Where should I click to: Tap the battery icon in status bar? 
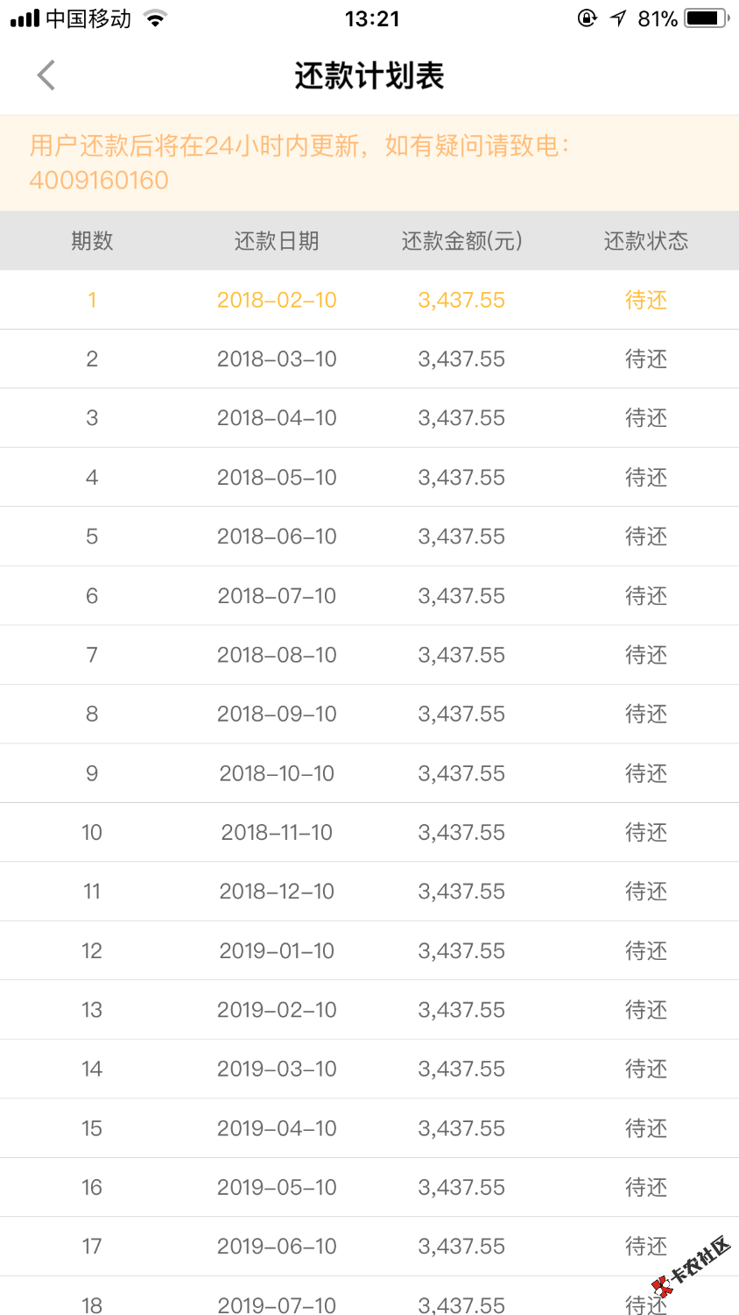(x=707, y=18)
